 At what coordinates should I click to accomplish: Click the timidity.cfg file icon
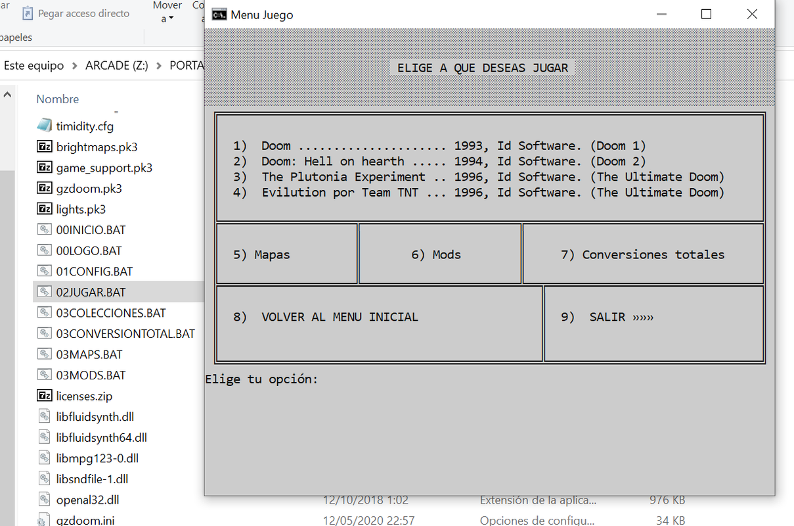click(x=44, y=126)
